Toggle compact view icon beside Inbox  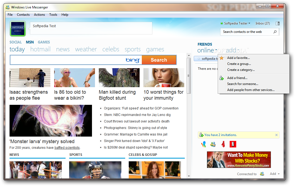tap(278, 23)
